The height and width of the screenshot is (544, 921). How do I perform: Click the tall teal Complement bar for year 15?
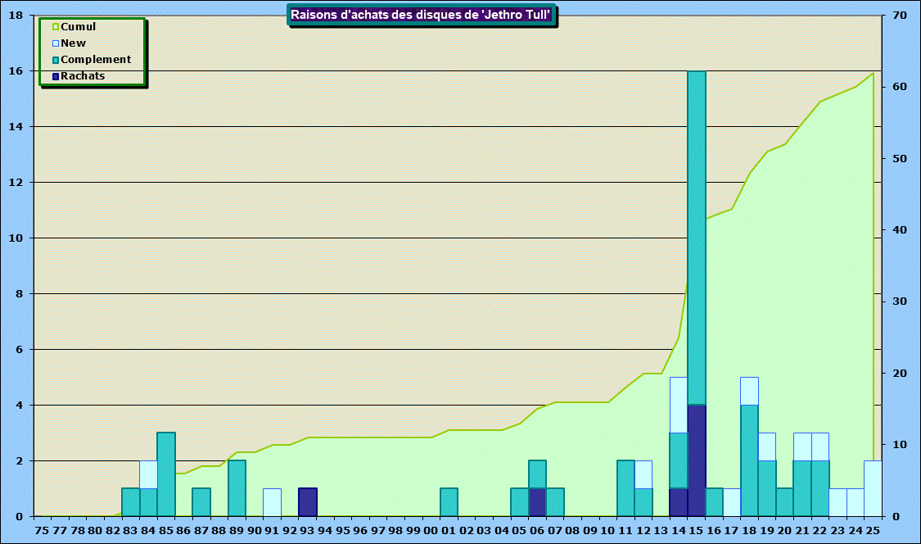697,238
